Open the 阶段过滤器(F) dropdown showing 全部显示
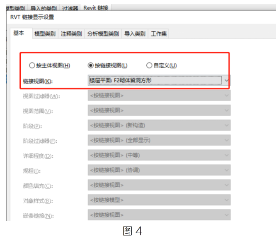 tap(159, 140)
